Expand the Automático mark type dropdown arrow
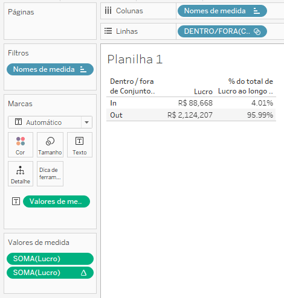 [86, 122]
